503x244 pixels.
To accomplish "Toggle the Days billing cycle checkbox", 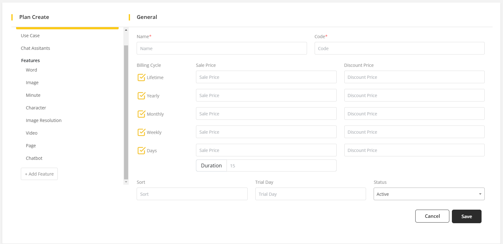I will pos(141,151).
